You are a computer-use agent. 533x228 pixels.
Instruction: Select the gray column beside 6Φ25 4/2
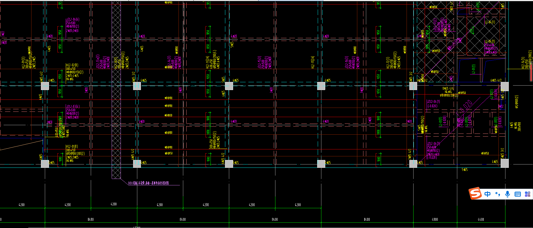click(505, 86)
